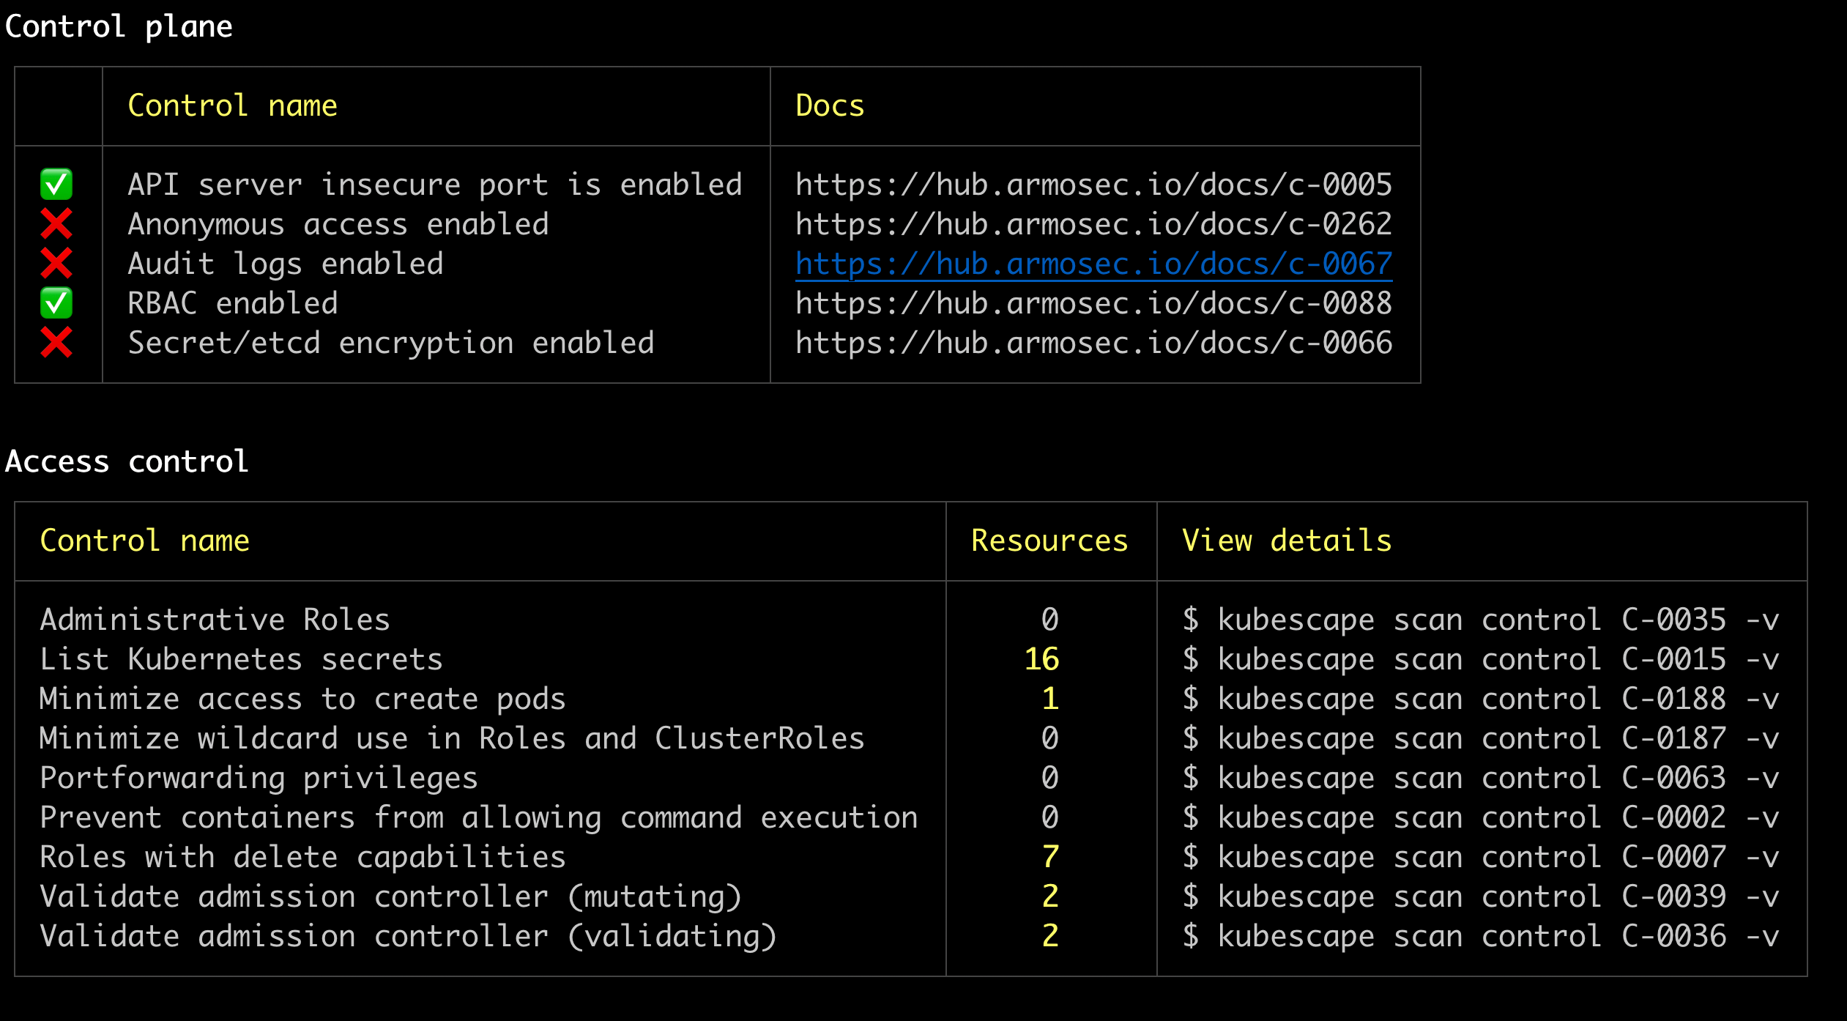The image size is (1847, 1021).
Task: Click the c-0066 encryption docs URL
Action: [1093, 343]
